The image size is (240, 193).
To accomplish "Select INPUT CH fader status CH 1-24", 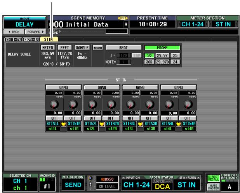I will [x=137, y=185].
